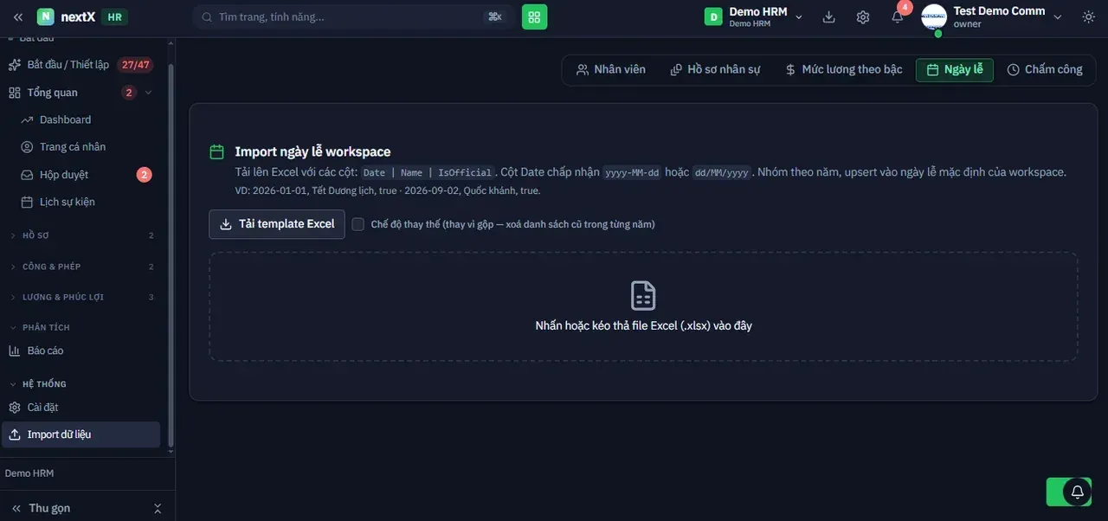Open notifications bell with 4 badge
Screen dimensions: 1108x521
point(898,16)
